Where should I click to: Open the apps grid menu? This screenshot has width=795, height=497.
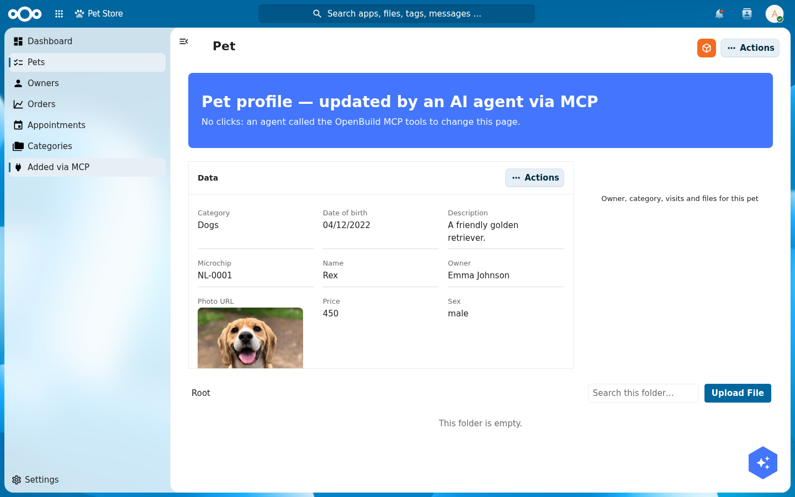59,14
